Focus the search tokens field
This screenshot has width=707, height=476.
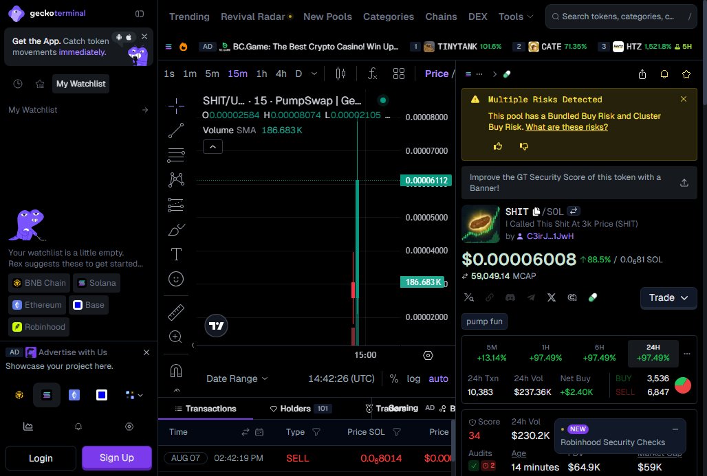tap(621, 16)
